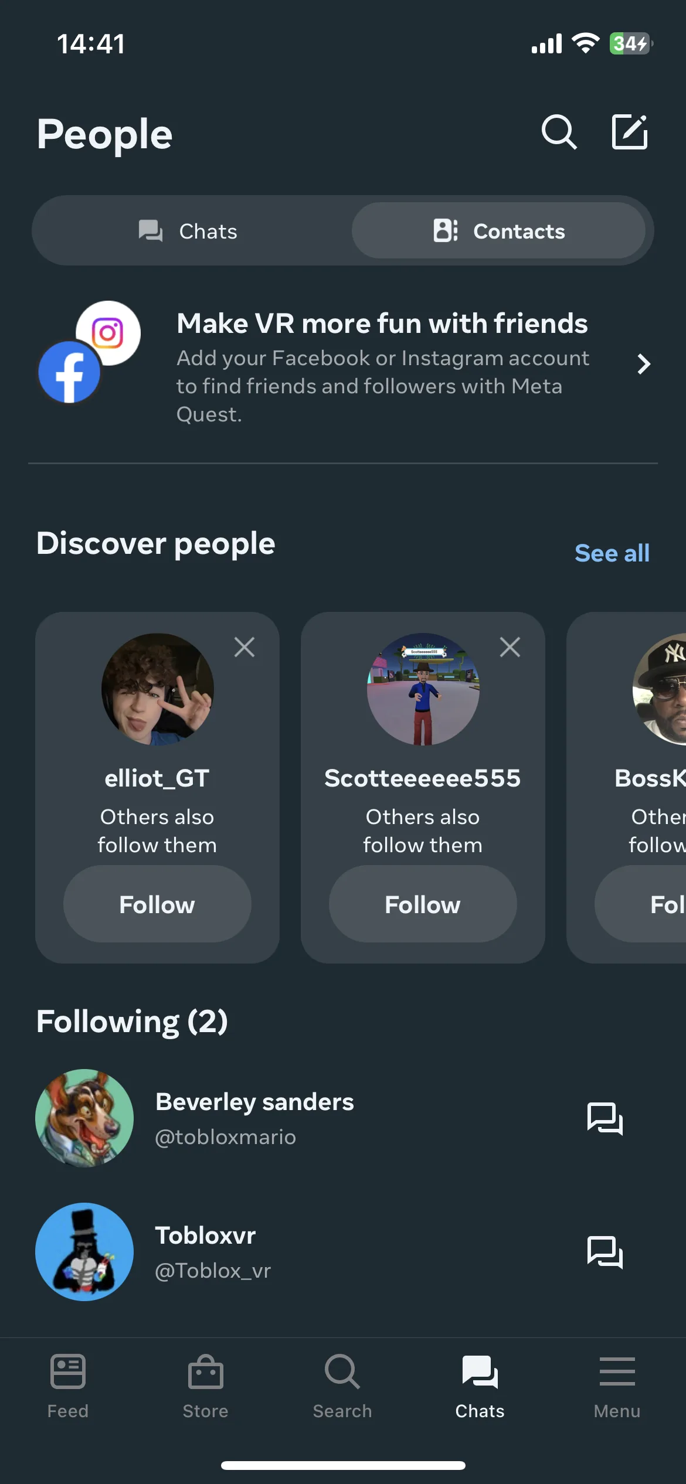Image resolution: width=686 pixels, height=1484 pixels.
Task: Expand the Make VR more fun chevron
Action: 644,364
